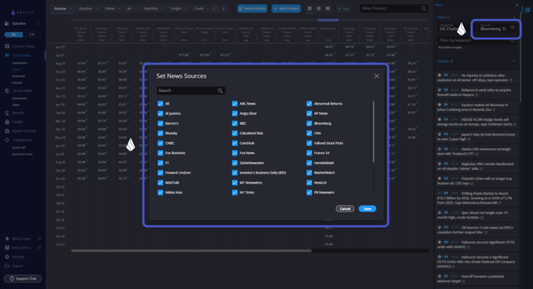Viewport: 533px width, 289px height.
Task: Click in the Set News Sources search field
Action: tap(191, 91)
